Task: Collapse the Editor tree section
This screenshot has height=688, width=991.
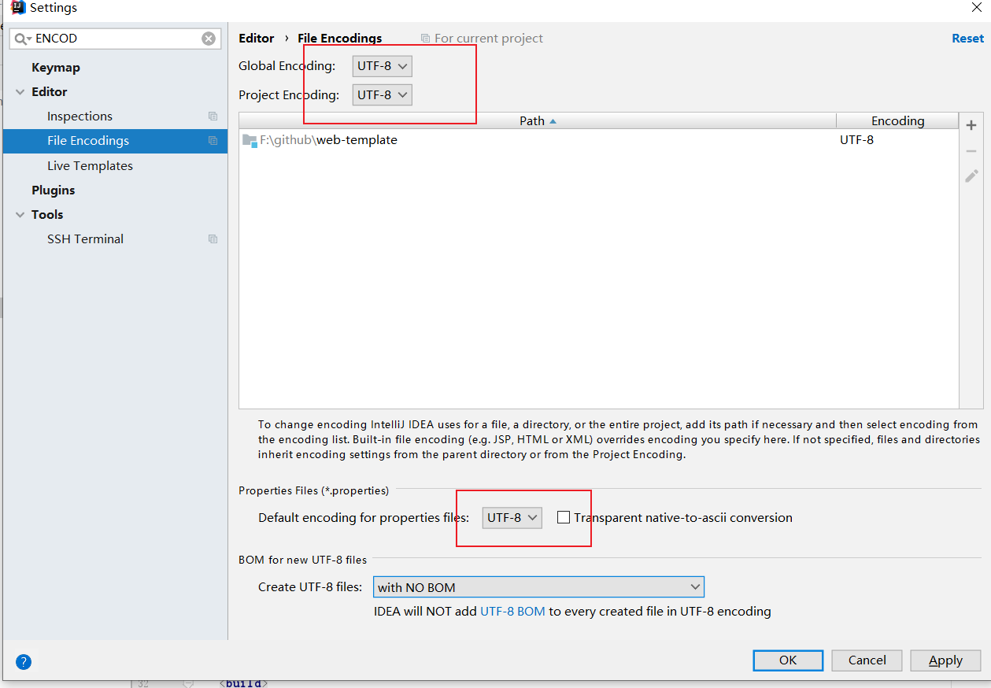Action: (20, 92)
